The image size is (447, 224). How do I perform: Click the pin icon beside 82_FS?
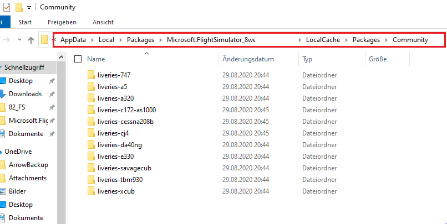point(52,107)
